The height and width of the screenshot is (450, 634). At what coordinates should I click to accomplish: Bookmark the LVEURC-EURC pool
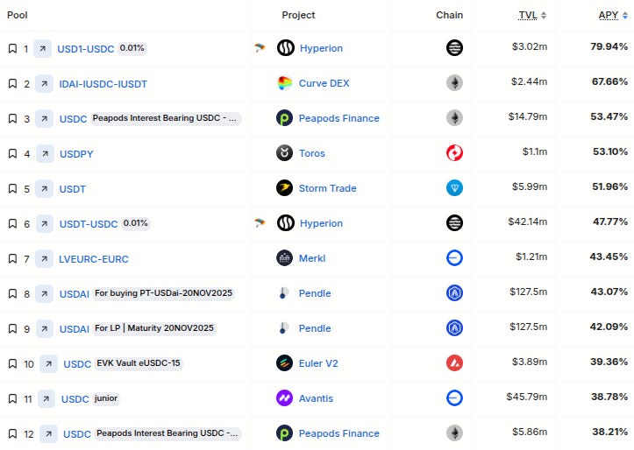click(12, 258)
